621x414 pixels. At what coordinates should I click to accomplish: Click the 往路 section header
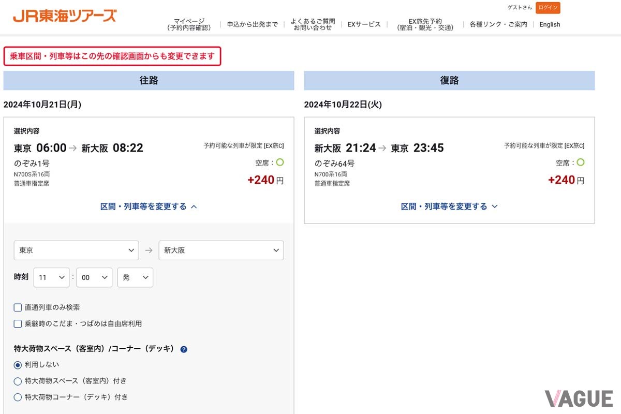tap(149, 81)
